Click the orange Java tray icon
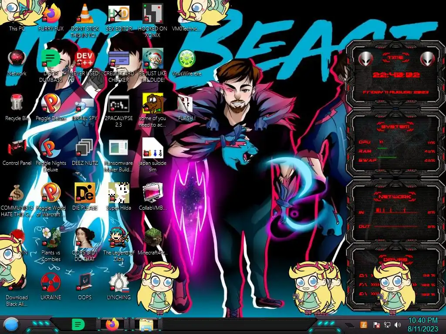 (364, 325)
